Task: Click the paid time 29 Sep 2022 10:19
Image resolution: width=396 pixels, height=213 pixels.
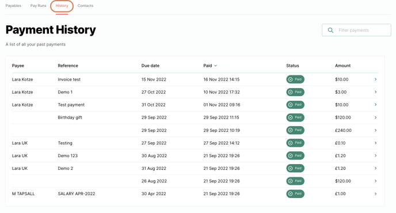Action: pyautogui.click(x=222, y=130)
